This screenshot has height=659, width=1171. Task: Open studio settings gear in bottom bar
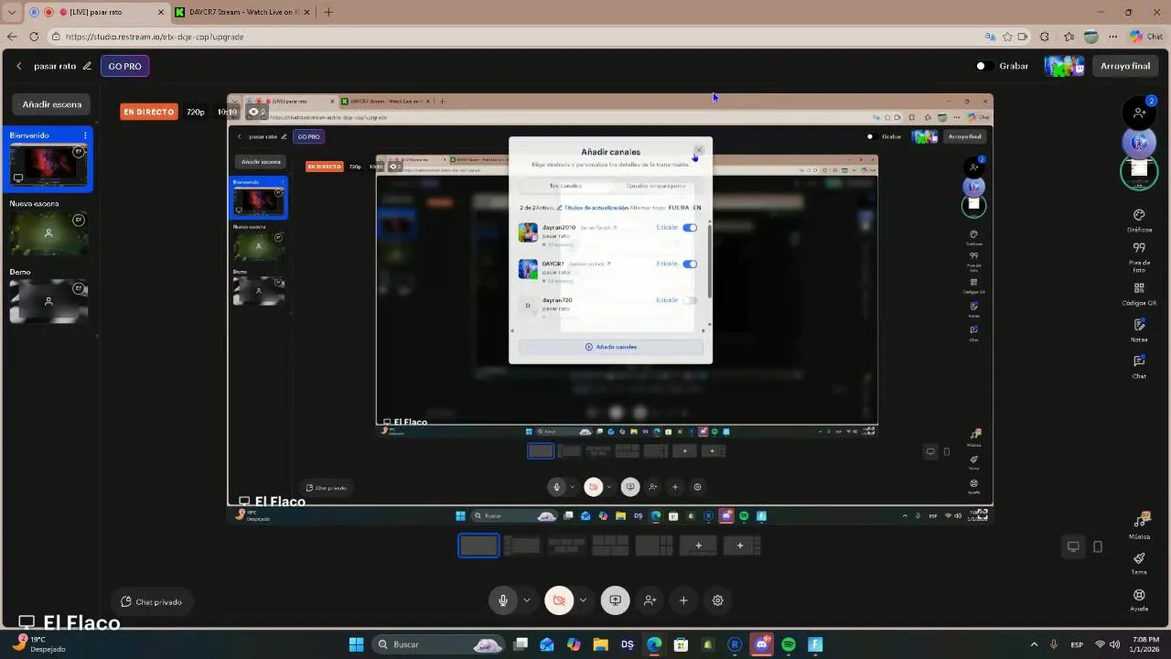(718, 600)
